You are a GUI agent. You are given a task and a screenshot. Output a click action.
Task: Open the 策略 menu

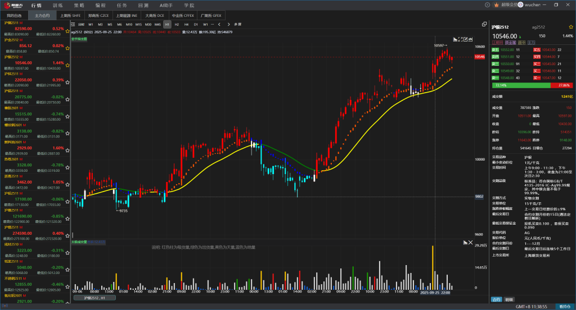tap(79, 5)
